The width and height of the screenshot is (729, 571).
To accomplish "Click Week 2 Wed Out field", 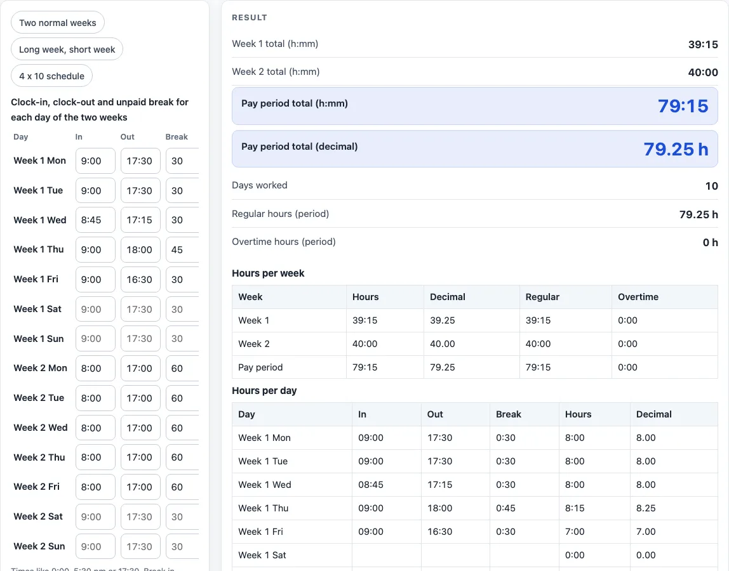I will pyautogui.click(x=140, y=428).
